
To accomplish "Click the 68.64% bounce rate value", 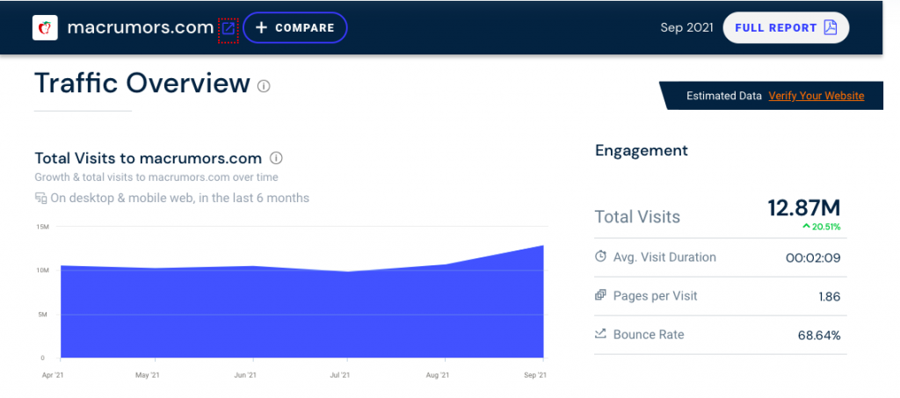I will [819, 336].
